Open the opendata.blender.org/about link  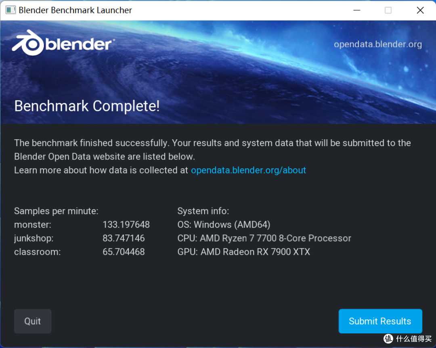click(248, 170)
